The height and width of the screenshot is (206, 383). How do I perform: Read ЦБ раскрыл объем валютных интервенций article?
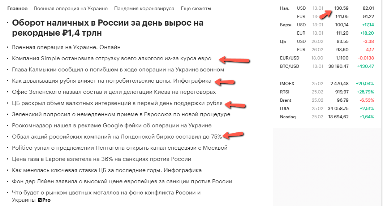click(x=117, y=103)
